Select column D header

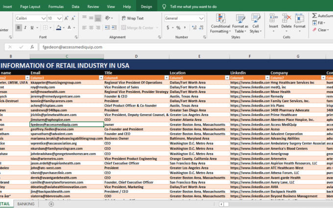coord(136,56)
